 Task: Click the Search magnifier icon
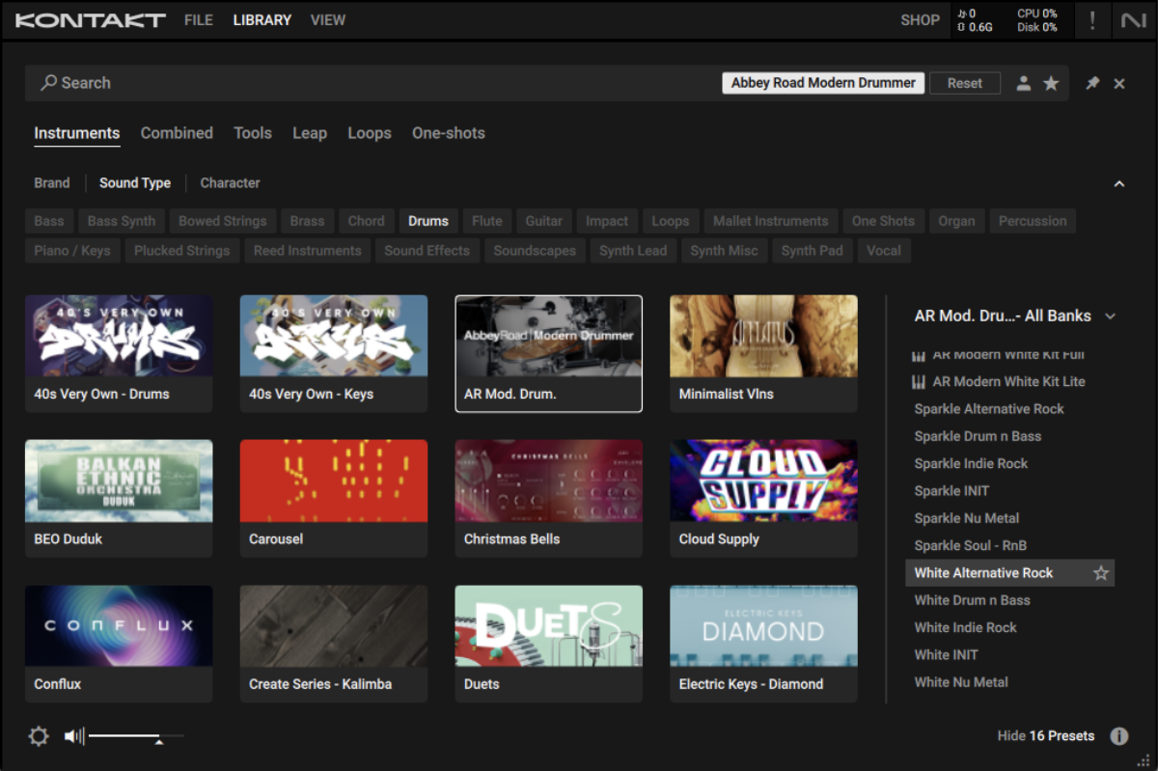[x=48, y=83]
